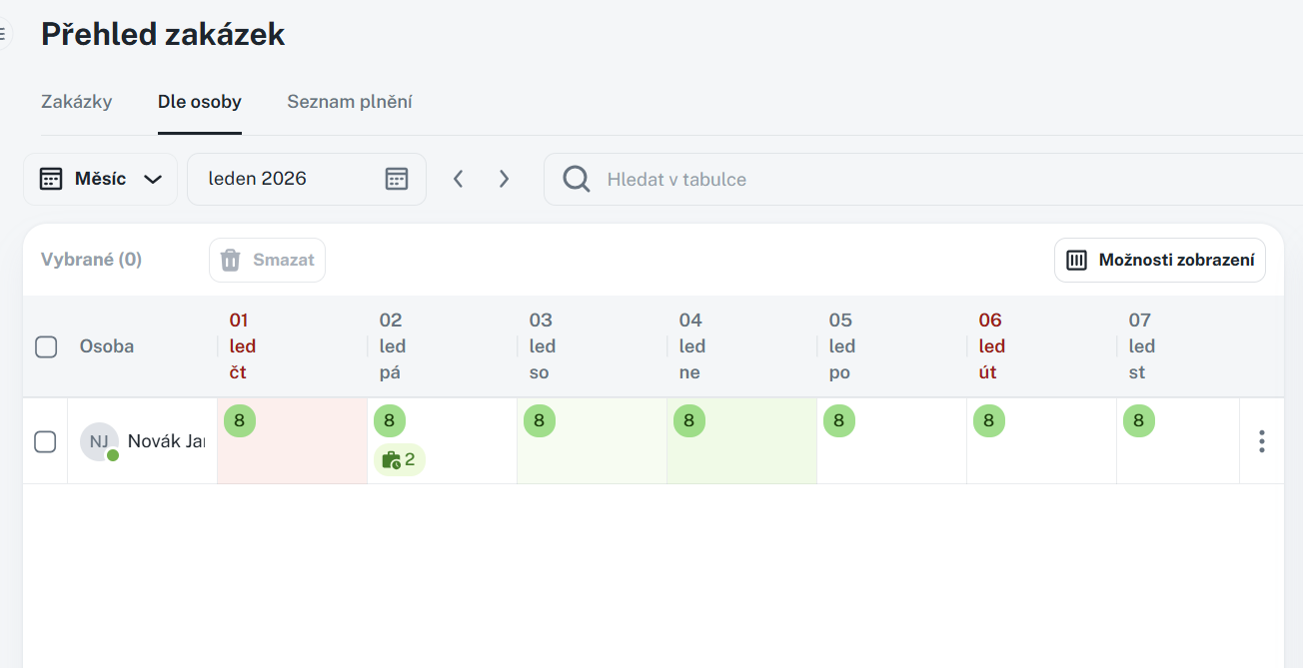Open the Měsíc view dropdown
This screenshot has width=1303, height=668.
pos(100,179)
